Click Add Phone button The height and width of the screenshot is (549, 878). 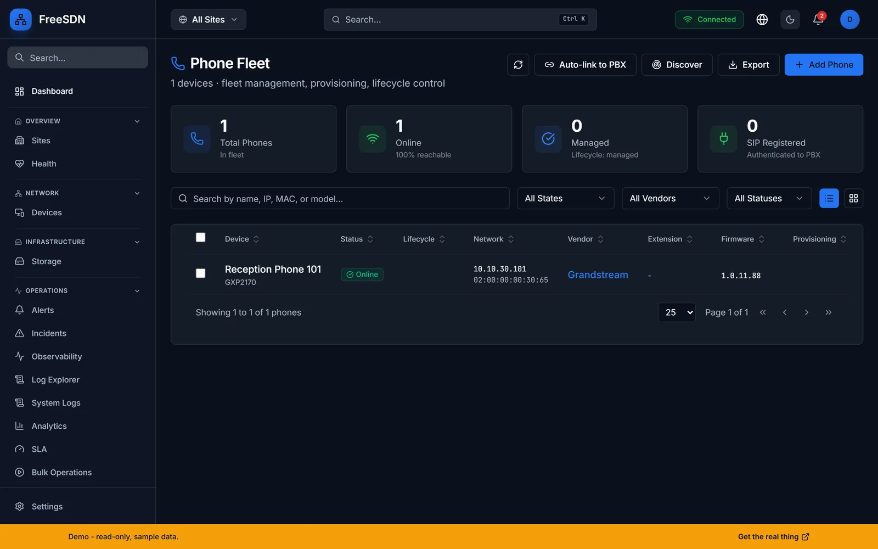click(x=824, y=65)
